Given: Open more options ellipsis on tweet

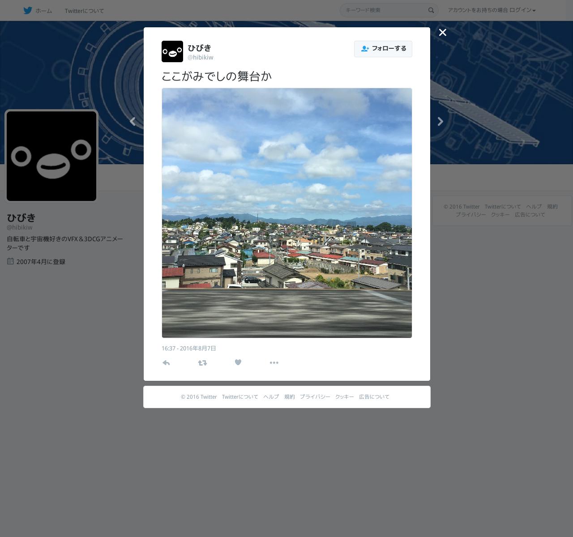Looking at the screenshot, I should click(x=274, y=363).
